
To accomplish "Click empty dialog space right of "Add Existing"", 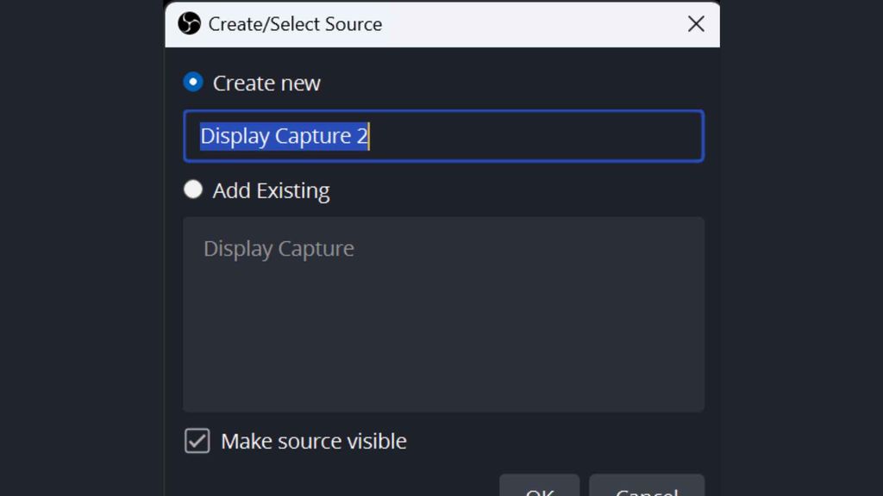I will coord(517,189).
